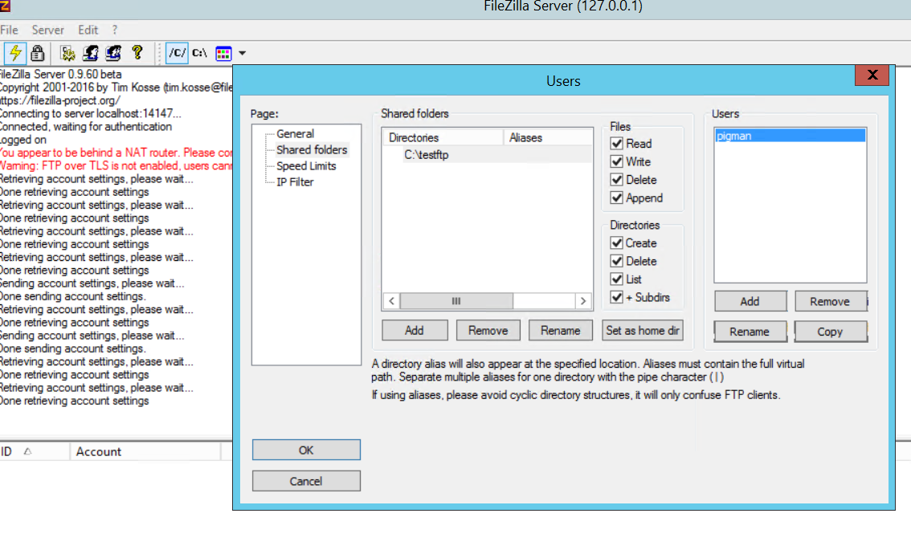The height and width of the screenshot is (546, 911).
Task: Select user pigman in Users list
Action: click(x=790, y=136)
